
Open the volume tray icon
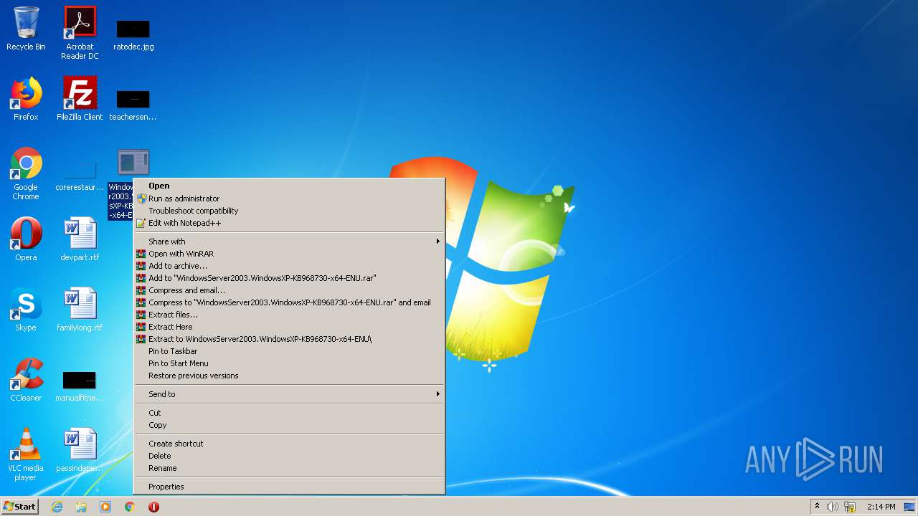833,507
